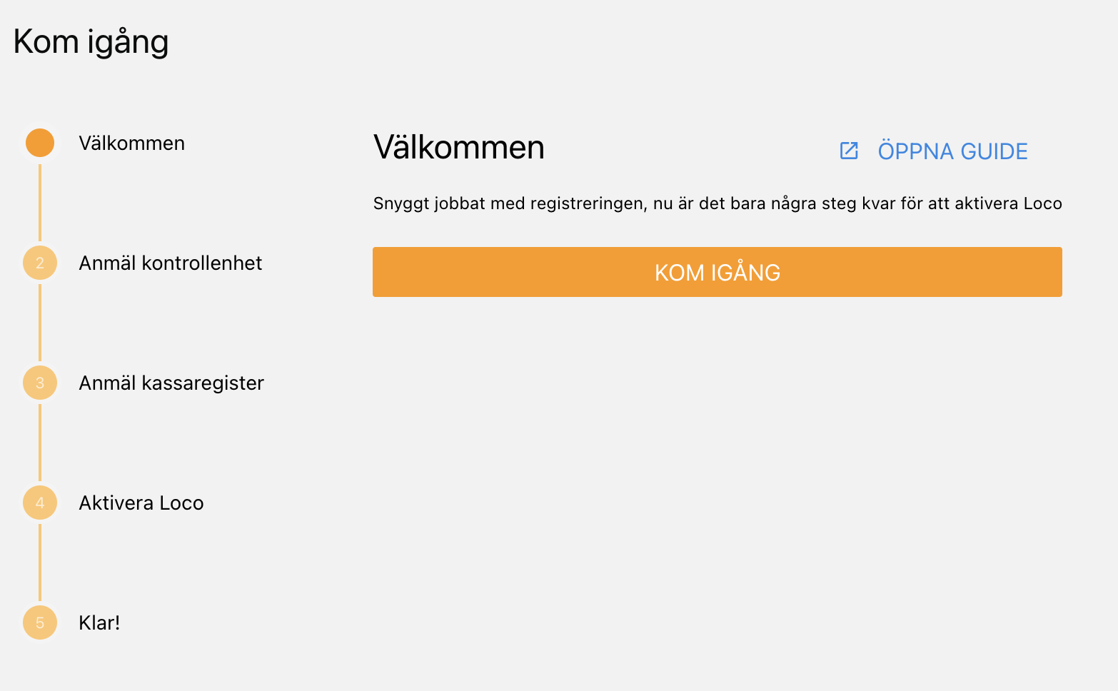Click the large Välkommen heading
1118x691 pixels.
point(459,147)
